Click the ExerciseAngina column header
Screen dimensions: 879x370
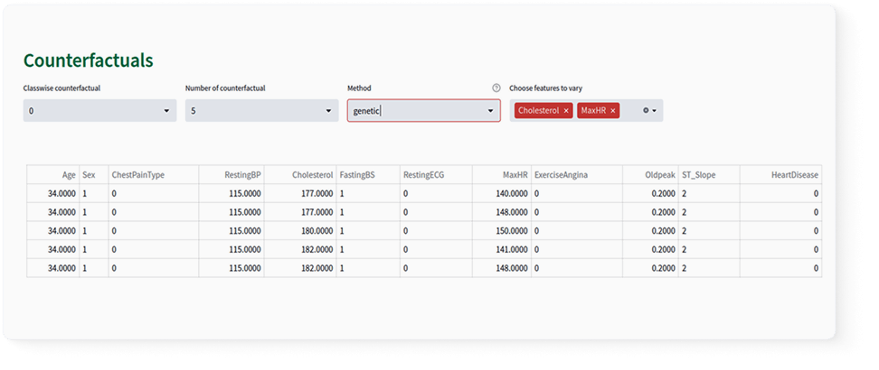(x=577, y=175)
